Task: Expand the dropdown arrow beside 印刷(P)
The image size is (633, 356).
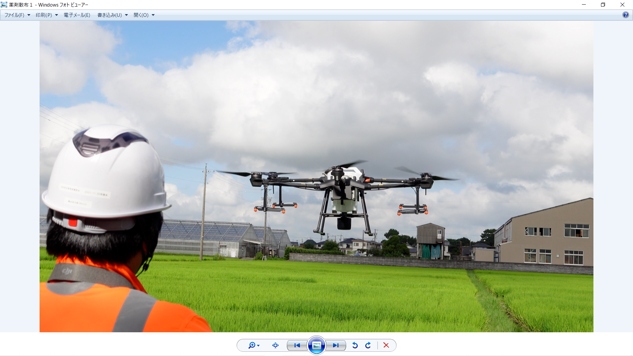Action: [x=56, y=15]
